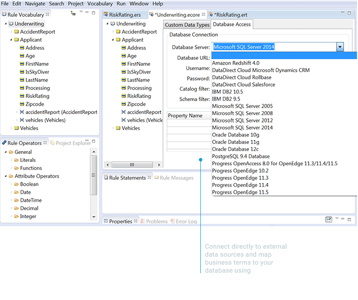The width and height of the screenshot is (358, 300).
Task: Choose Amazon Redshift 4.0 from list
Action: (236, 63)
